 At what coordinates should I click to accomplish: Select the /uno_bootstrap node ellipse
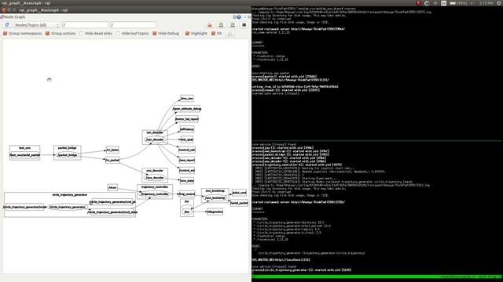point(215,198)
